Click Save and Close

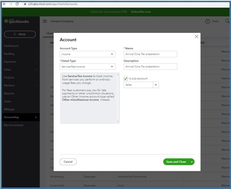[x=176, y=162]
